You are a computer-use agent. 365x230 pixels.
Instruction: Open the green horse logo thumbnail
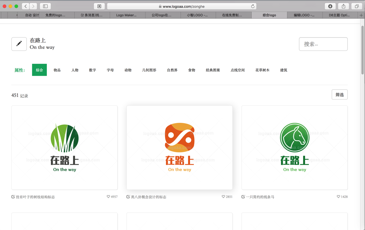294,148
